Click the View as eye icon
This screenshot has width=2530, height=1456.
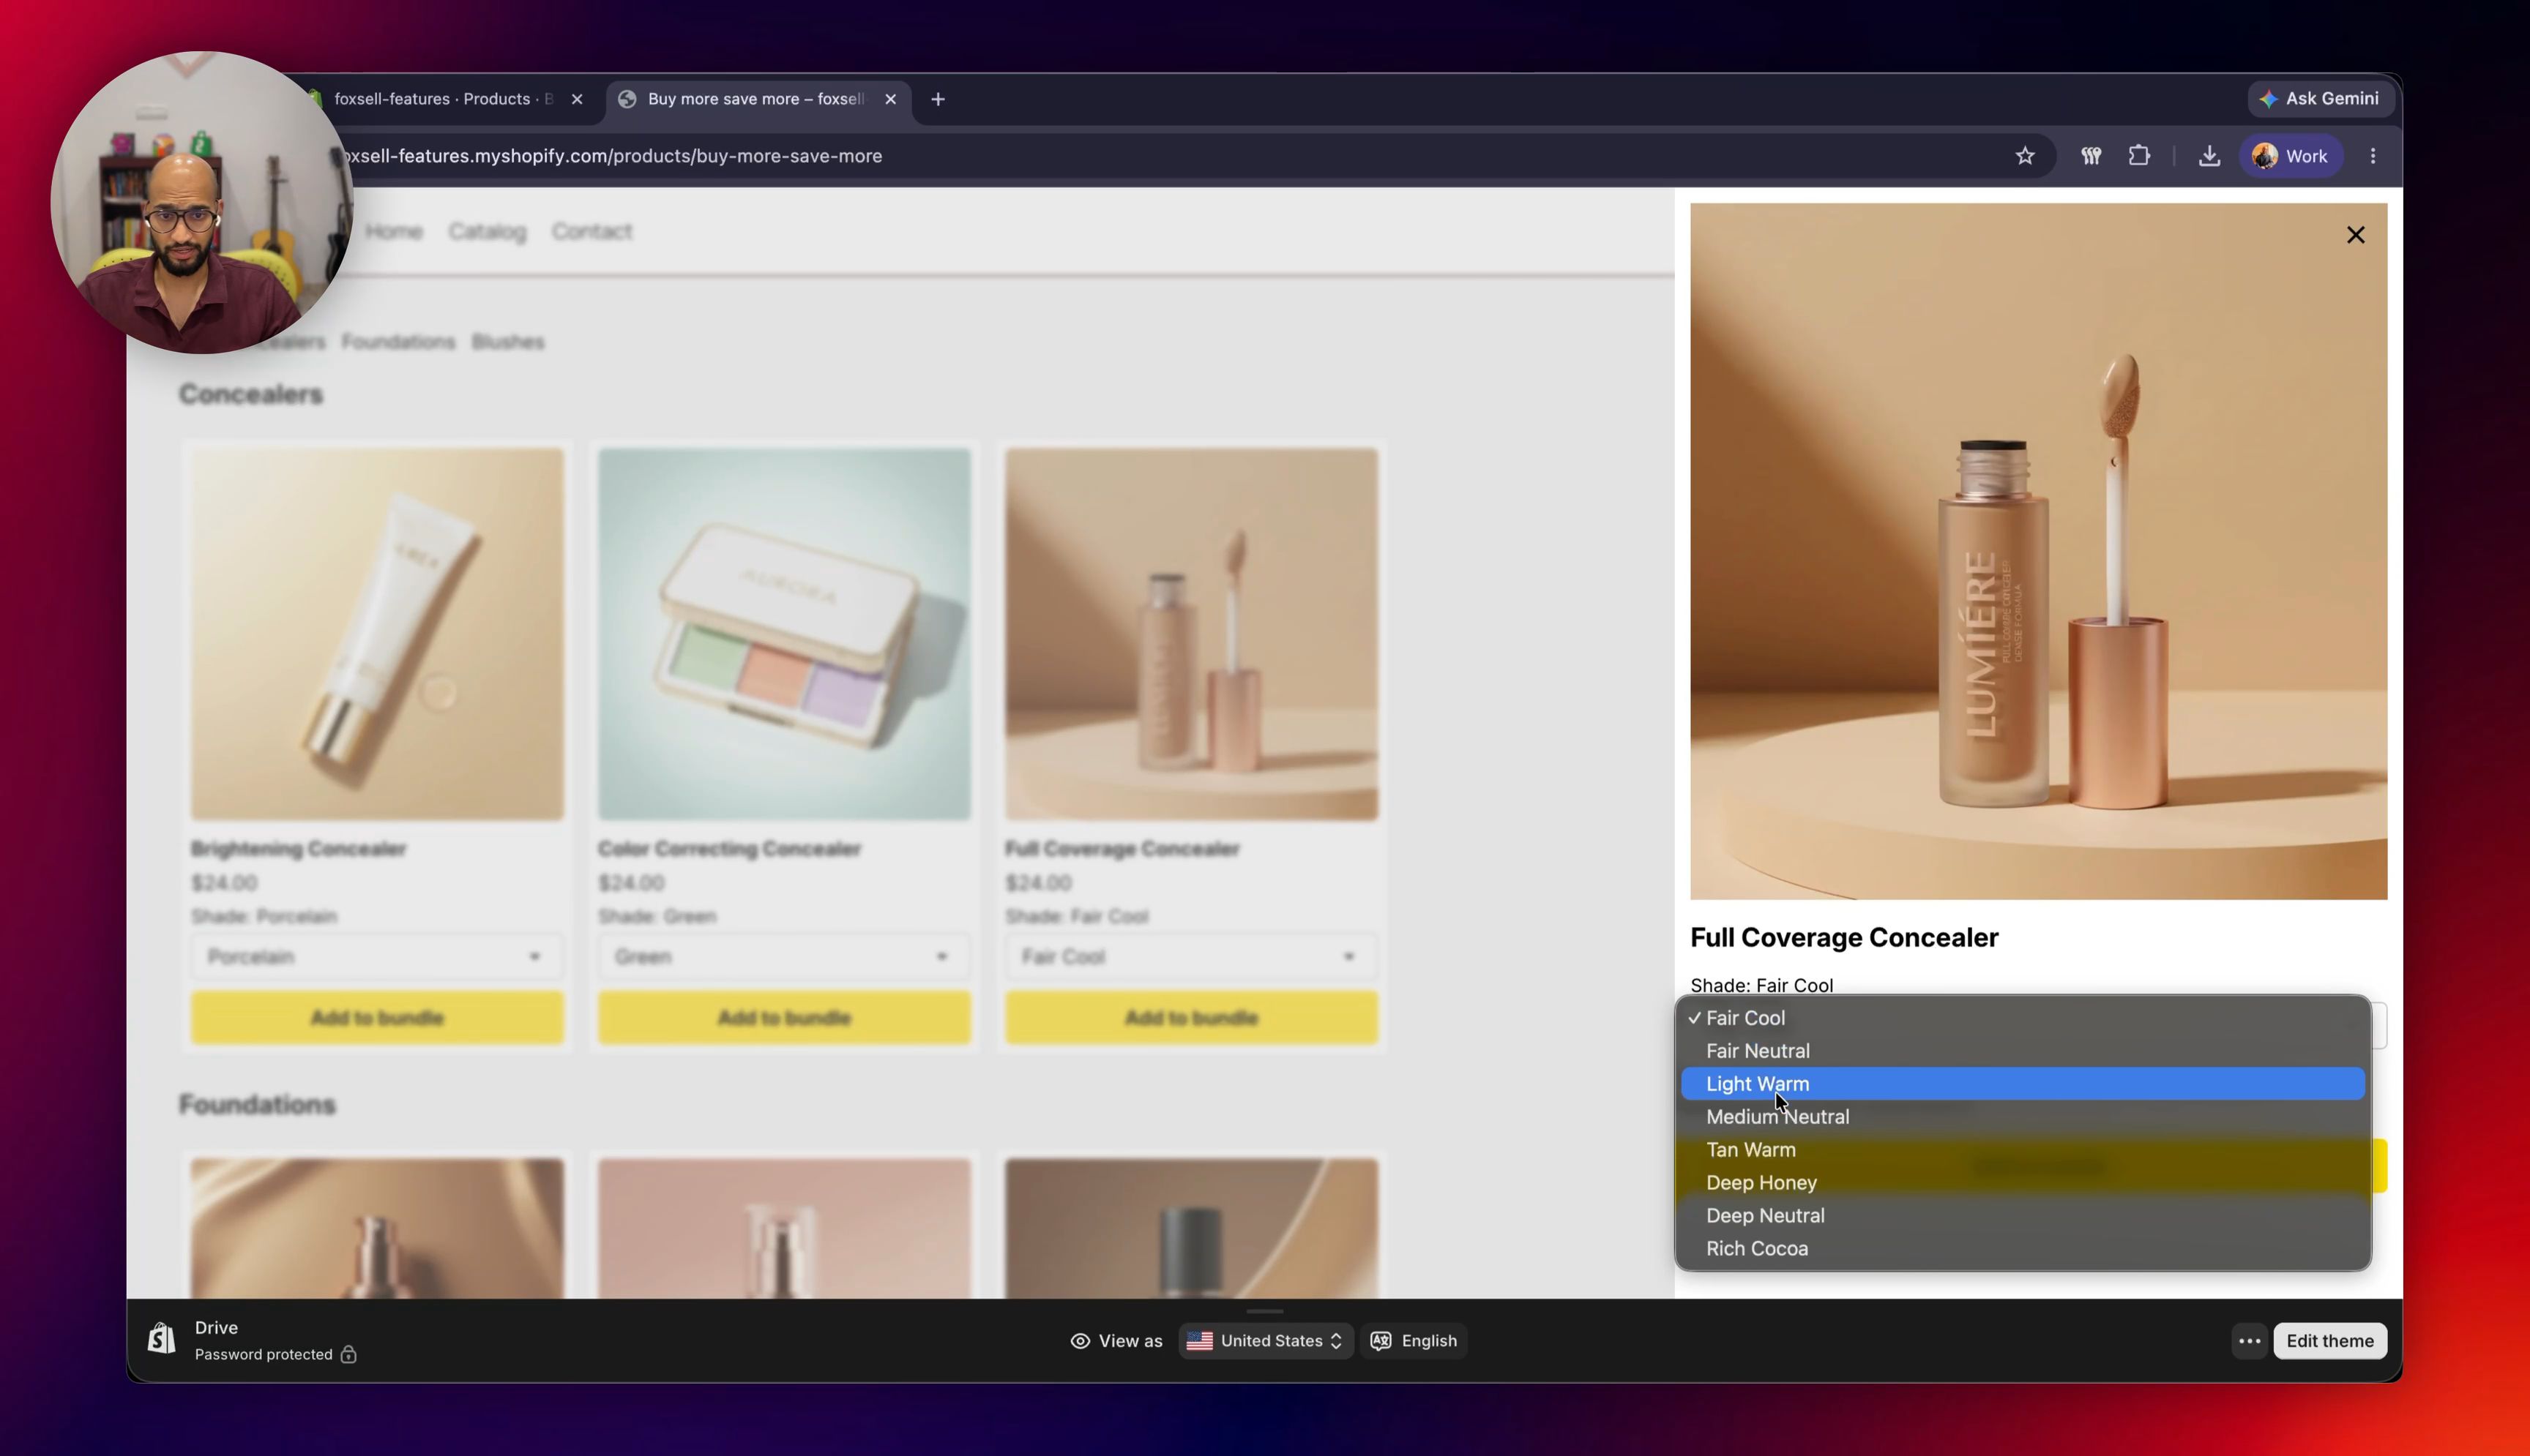coord(1081,1341)
